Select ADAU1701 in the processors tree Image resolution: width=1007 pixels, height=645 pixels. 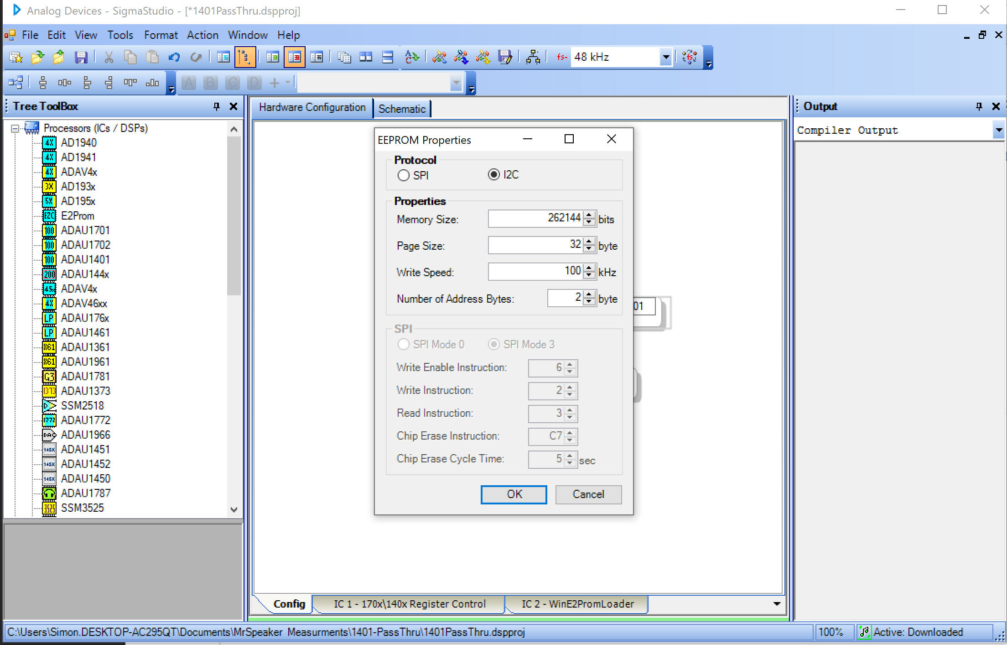click(85, 231)
